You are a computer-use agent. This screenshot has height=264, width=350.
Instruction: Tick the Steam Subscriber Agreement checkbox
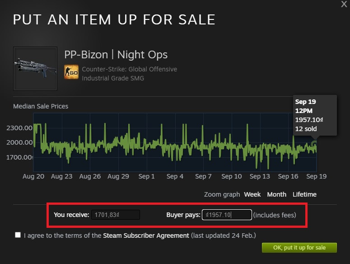[x=18, y=235]
